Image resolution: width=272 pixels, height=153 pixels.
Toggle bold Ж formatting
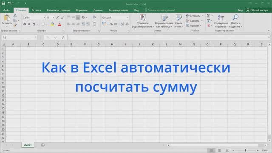(25, 24)
